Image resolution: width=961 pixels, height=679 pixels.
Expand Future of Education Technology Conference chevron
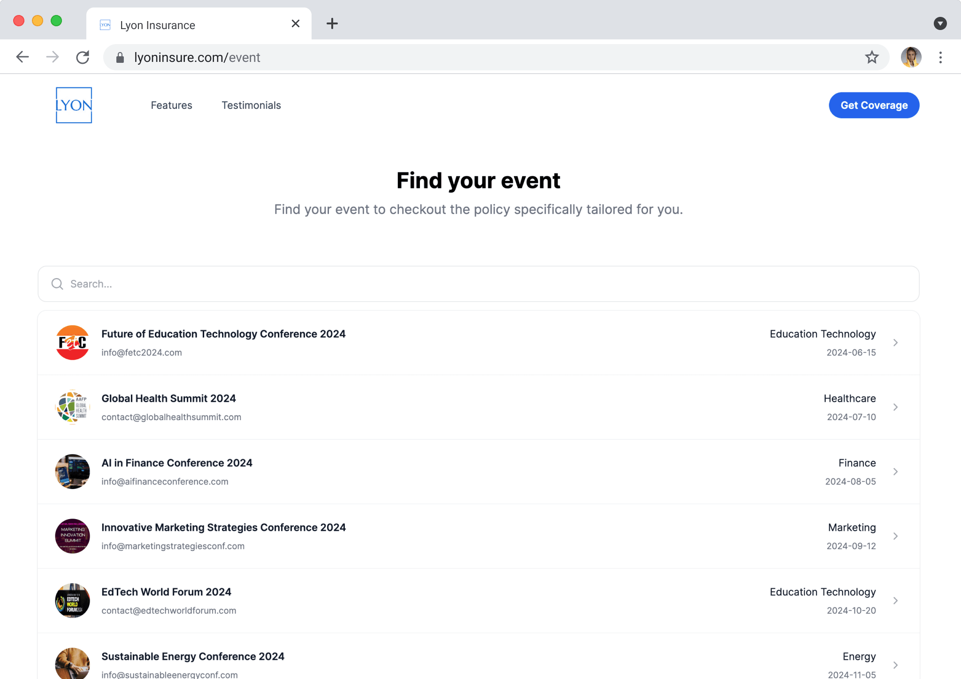tap(895, 343)
